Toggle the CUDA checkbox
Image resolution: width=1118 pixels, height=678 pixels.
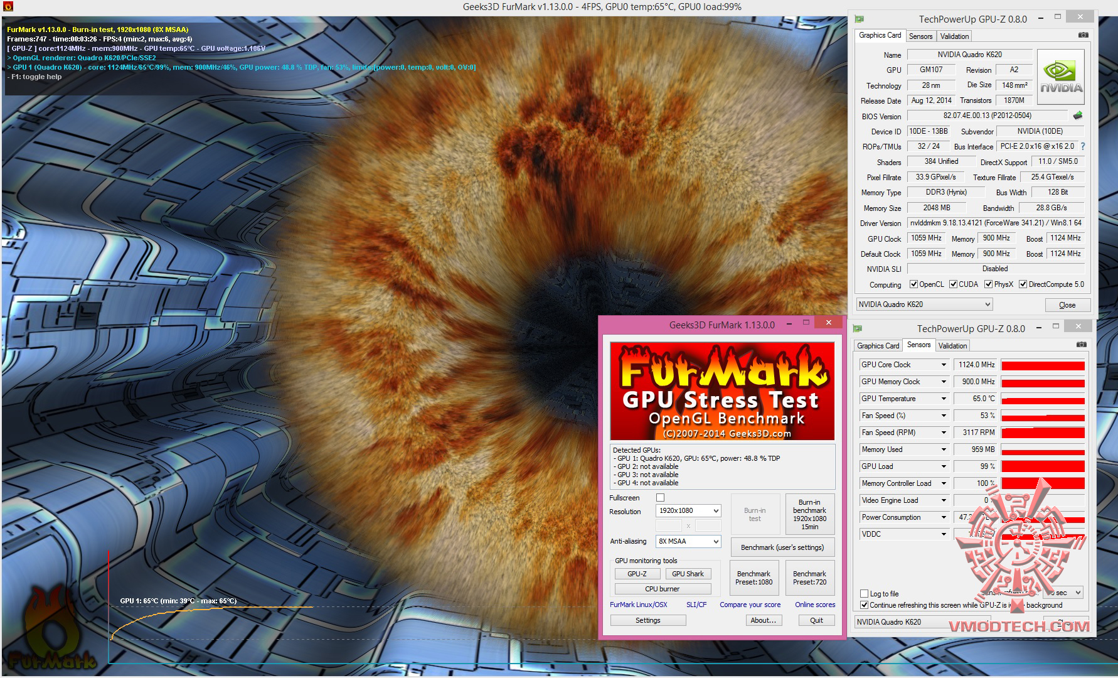click(954, 284)
